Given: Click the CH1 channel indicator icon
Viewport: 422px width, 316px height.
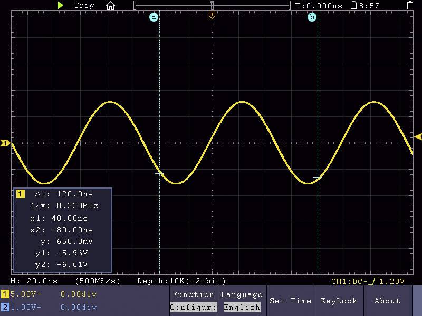Looking at the screenshot, I should (4, 294).
